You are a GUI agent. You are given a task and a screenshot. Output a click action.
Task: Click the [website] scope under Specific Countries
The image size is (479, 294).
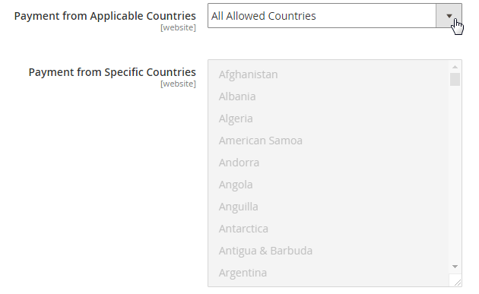pos(178,84)
